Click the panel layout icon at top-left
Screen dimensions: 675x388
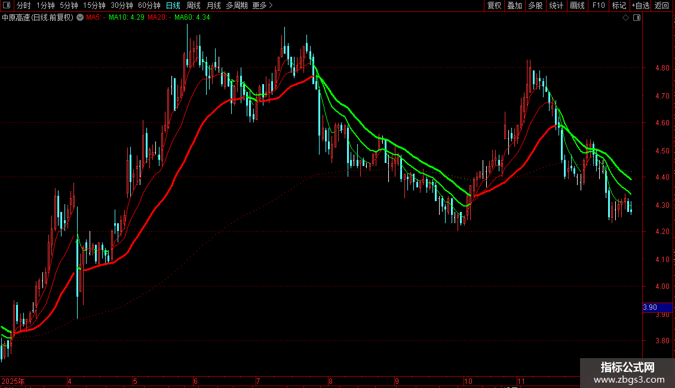pyautogui.click(x=7, y=5)
